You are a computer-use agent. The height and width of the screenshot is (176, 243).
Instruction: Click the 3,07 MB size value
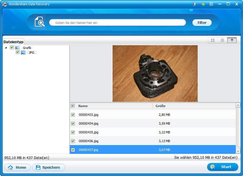click(164, 150)
